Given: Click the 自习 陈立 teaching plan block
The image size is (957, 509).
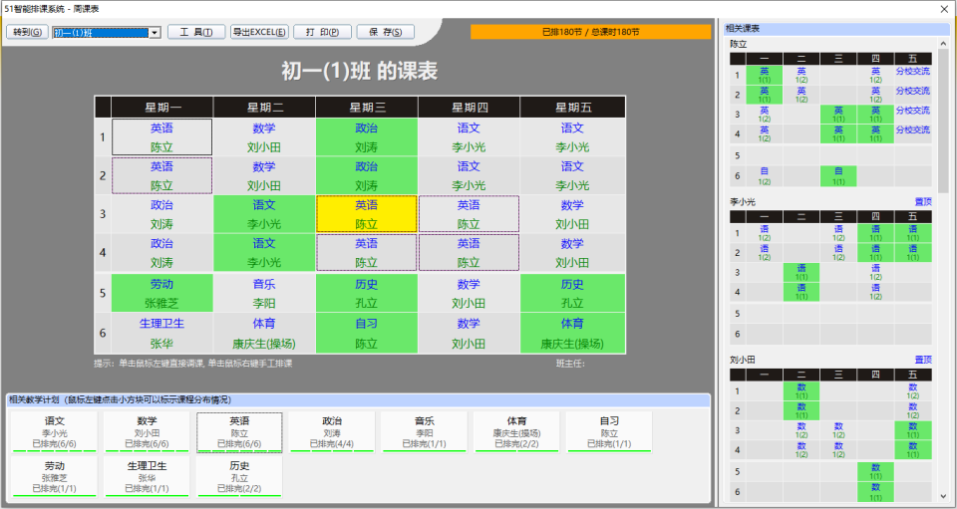Looking at the screenshot, I should pos(609,432).
